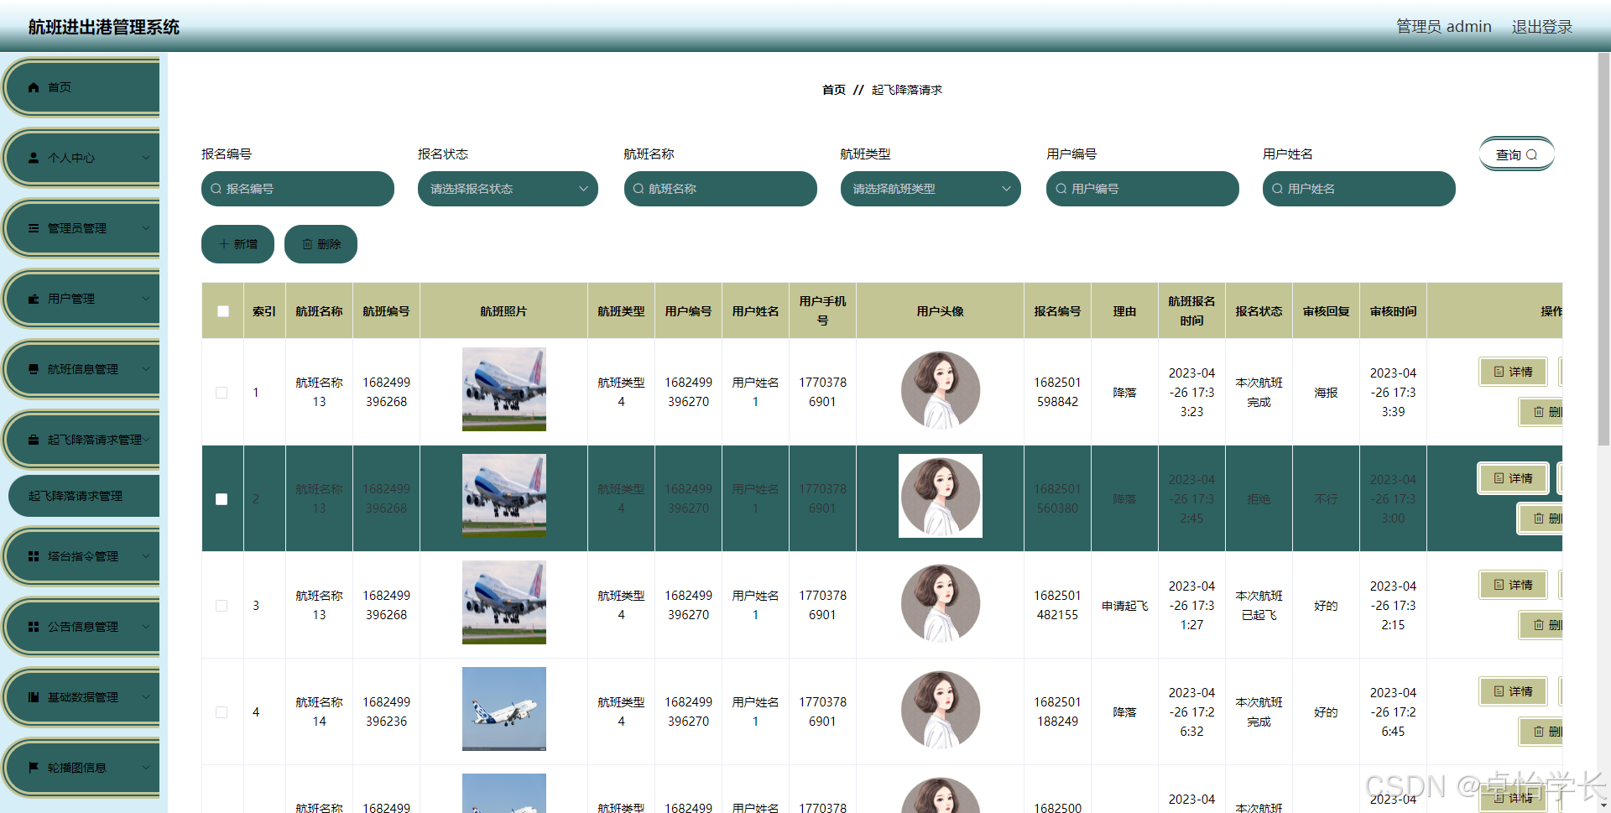Click the flag icon beside 轮播图信息
This screenshot has height=813, width=1611.
[34, 768]
